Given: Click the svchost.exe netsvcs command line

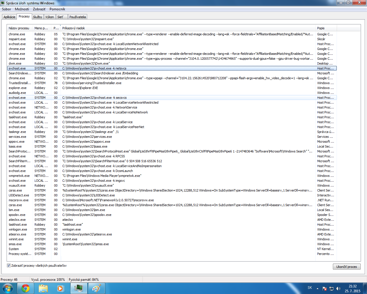Looking at the screenshot, I should (94, 68).
